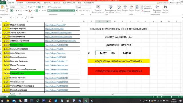Open link https://vk.com/mary1907
This screenshot has width=183, height=103.
(x=55, y=25)
